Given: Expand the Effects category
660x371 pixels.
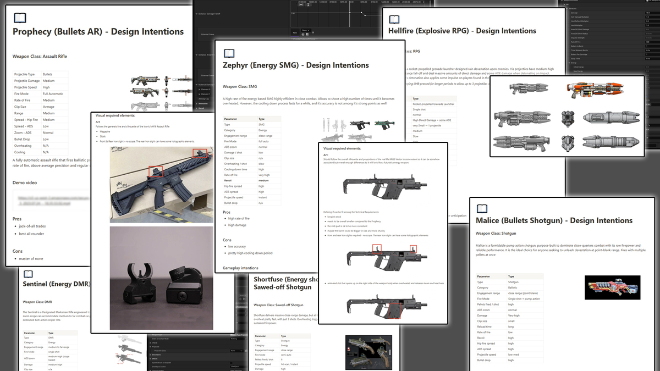Looking at the screenshot, I should [x=151, y=358].
